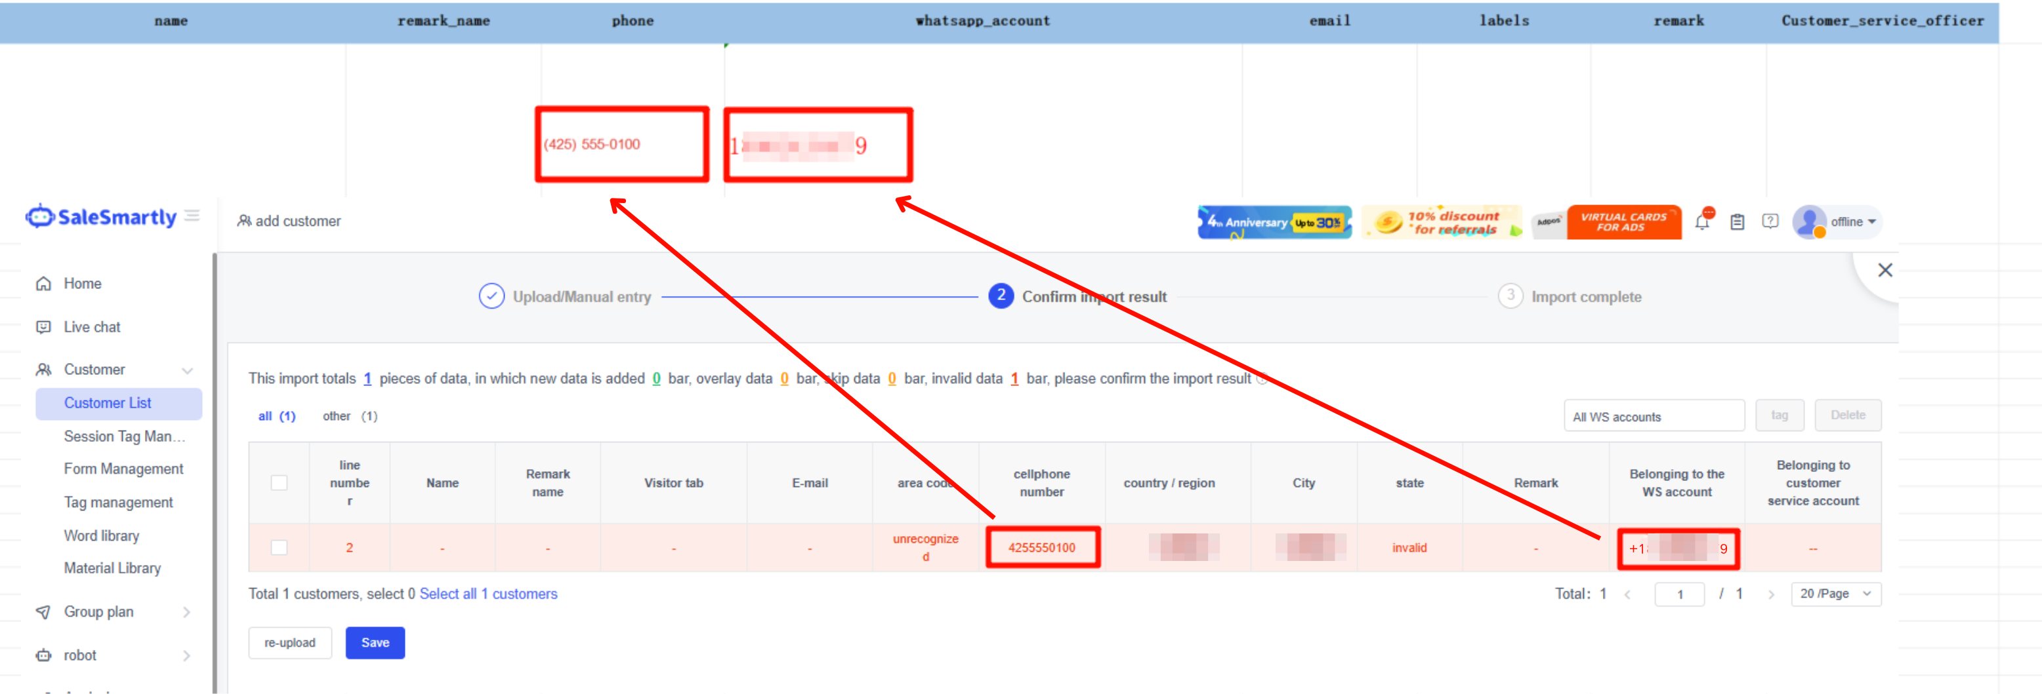Click the add customer person icon
The width and height of the screenshot is (2042, 694).
click(244, 221)
